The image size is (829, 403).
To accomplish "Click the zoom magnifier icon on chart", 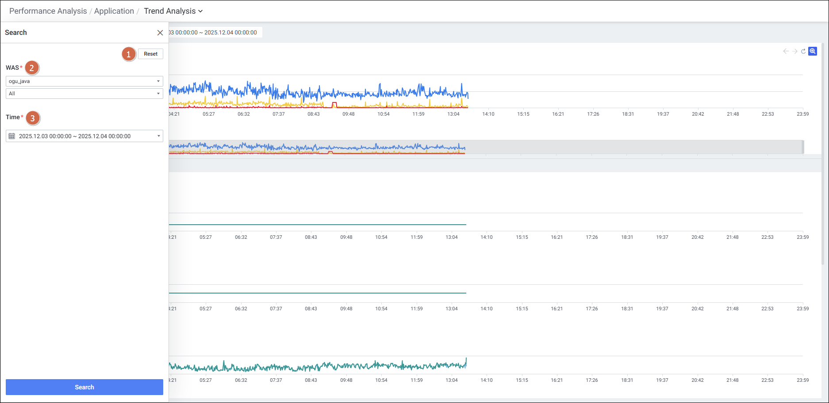I will [813, 51].
